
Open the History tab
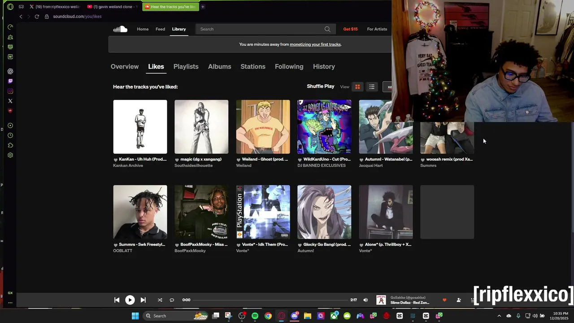click(324, 66)
